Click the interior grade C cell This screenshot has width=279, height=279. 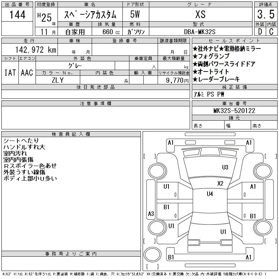click(x=272, y=31)
